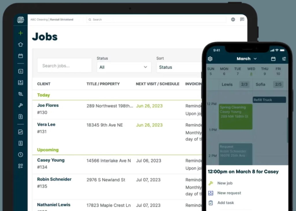Open the Requests inbox icon in sidebar

[21, 83]
